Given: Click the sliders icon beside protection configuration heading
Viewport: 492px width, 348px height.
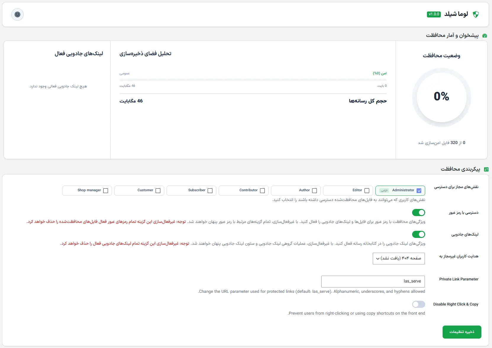Looking at the screenshot, I should click(486, 169).
